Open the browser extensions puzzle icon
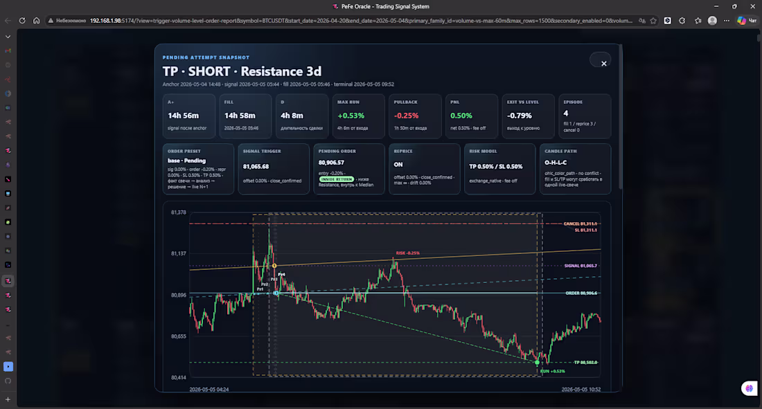 [x=682, y=21]
